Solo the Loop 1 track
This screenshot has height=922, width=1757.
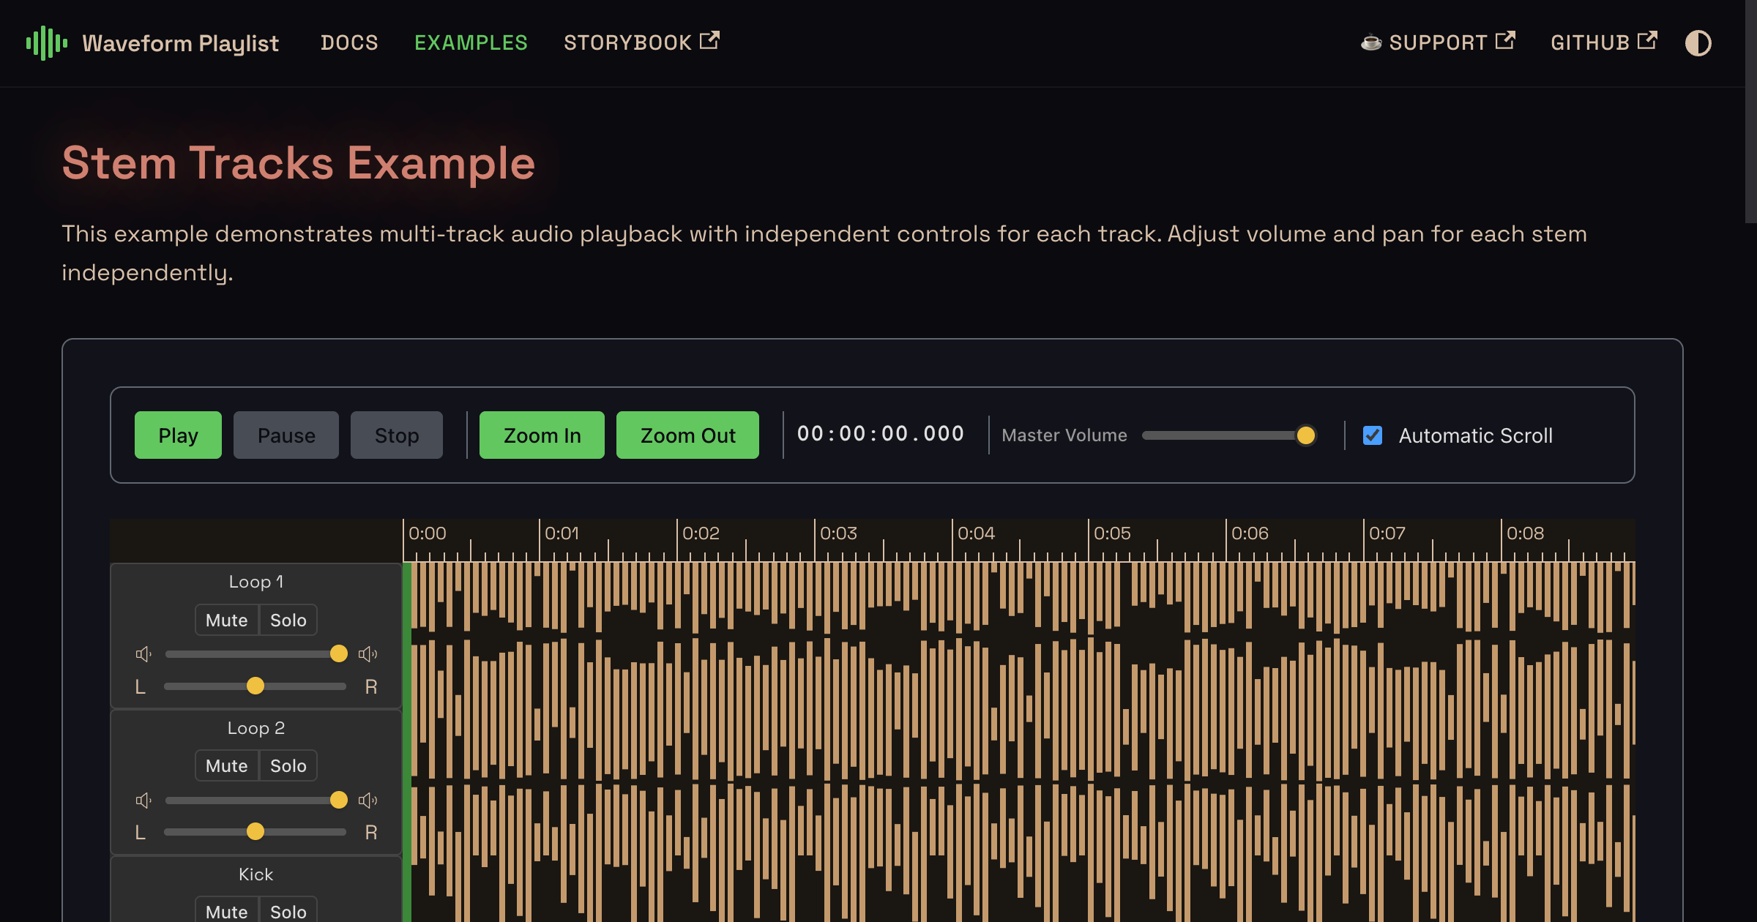pos(288,620)
